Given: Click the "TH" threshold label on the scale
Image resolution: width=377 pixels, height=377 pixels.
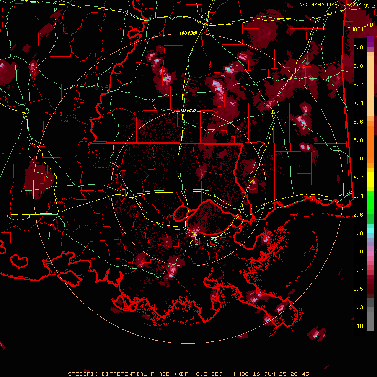Looking at the screenshot, I should (360, 326).
